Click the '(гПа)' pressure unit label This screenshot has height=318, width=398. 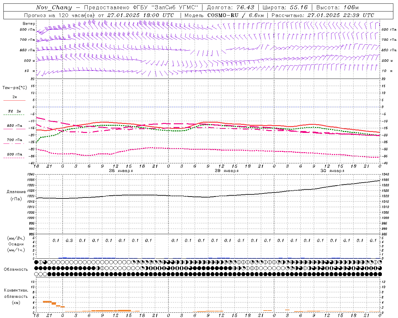[x=16, y=199]
